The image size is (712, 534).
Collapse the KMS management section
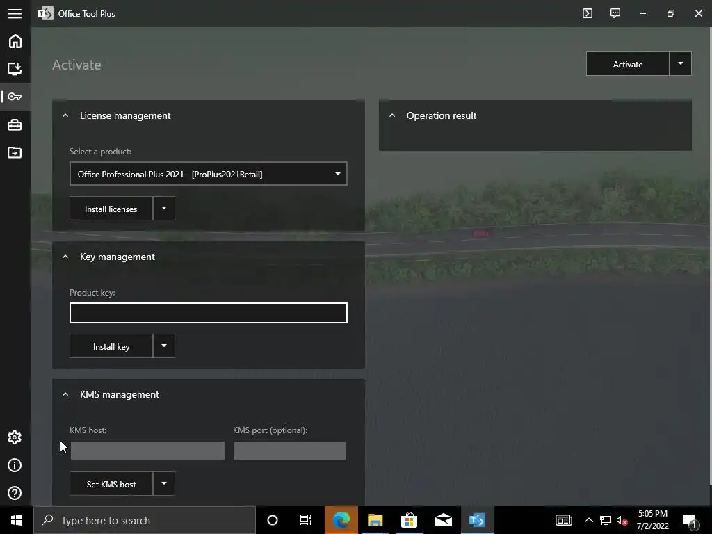click(65, 395)
